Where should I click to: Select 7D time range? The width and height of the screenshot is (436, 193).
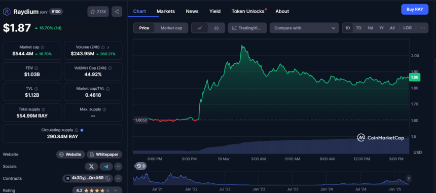(x=359, y=28)
